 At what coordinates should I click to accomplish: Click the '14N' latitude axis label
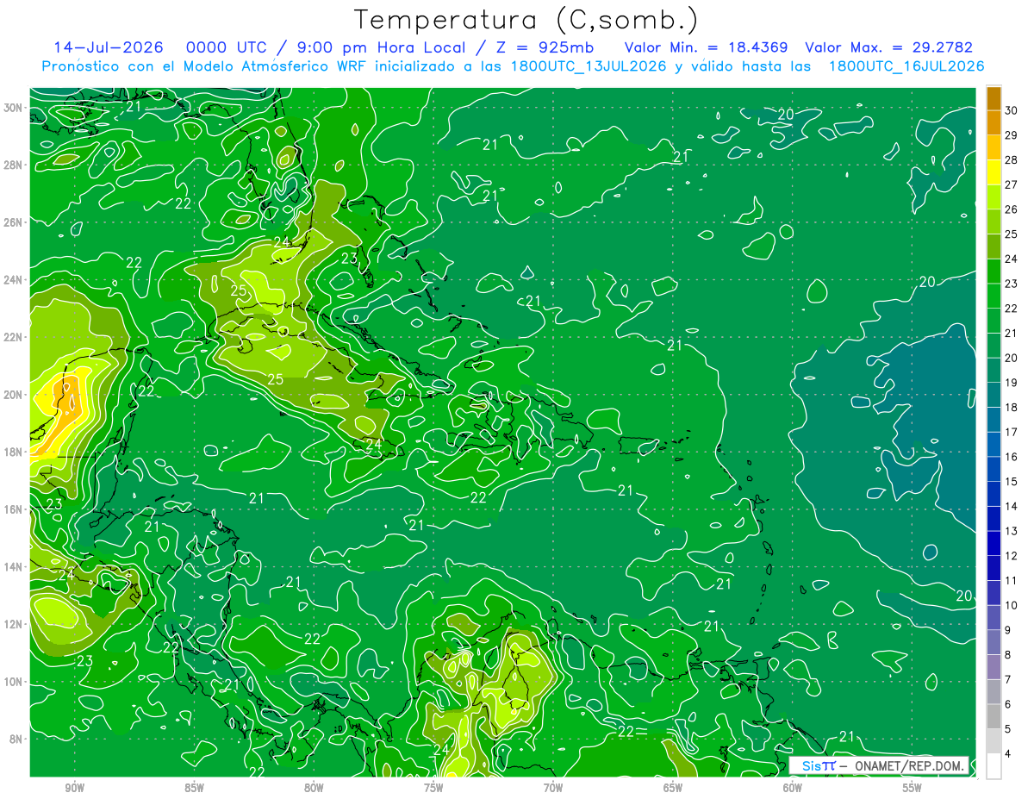tap(13, 567)
